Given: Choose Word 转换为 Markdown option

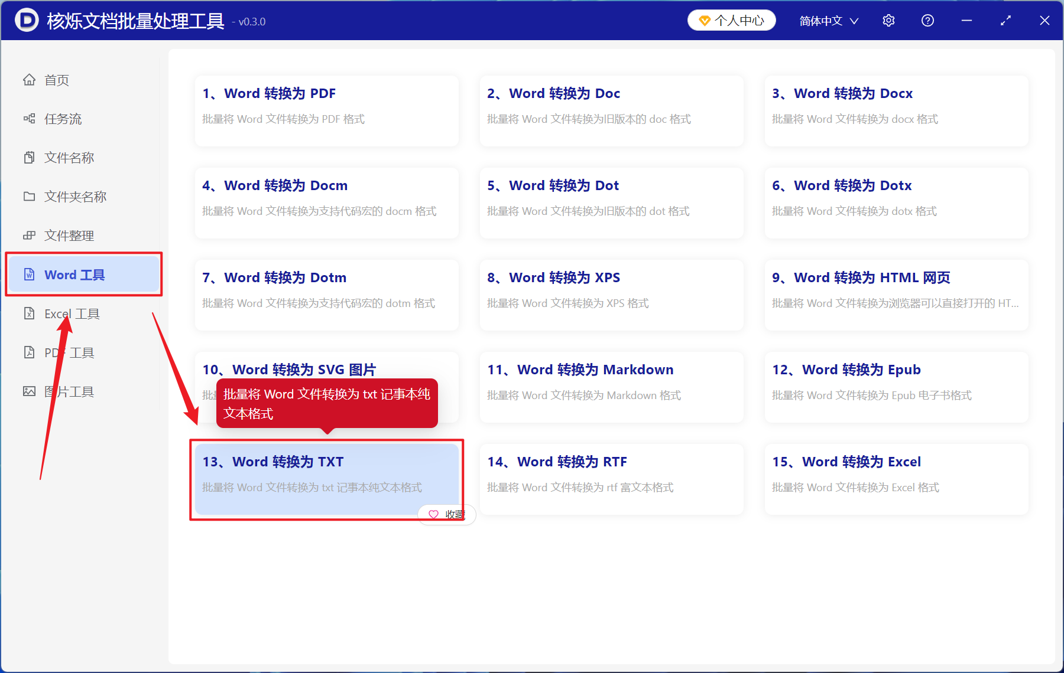Looking at the screenshot, I should 611,387.
